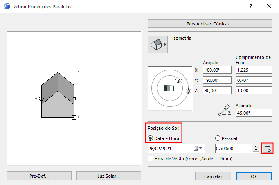Click the Y axis handle in preview
Image resolution: width=279 pixels, height=185 pixels.
pyautogui.click(x=74, y=117)
